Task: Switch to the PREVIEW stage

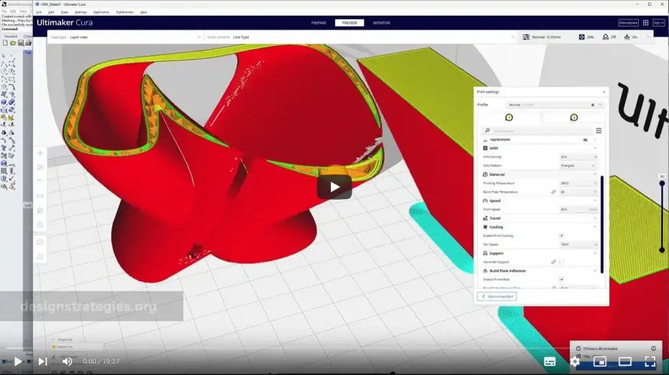Action: (x=350, y=23)
